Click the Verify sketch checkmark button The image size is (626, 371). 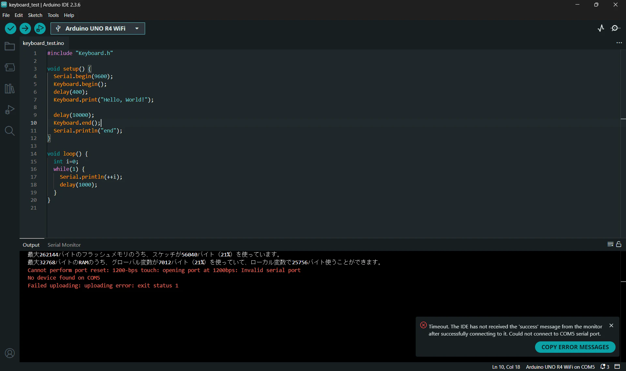pos(10,29)
